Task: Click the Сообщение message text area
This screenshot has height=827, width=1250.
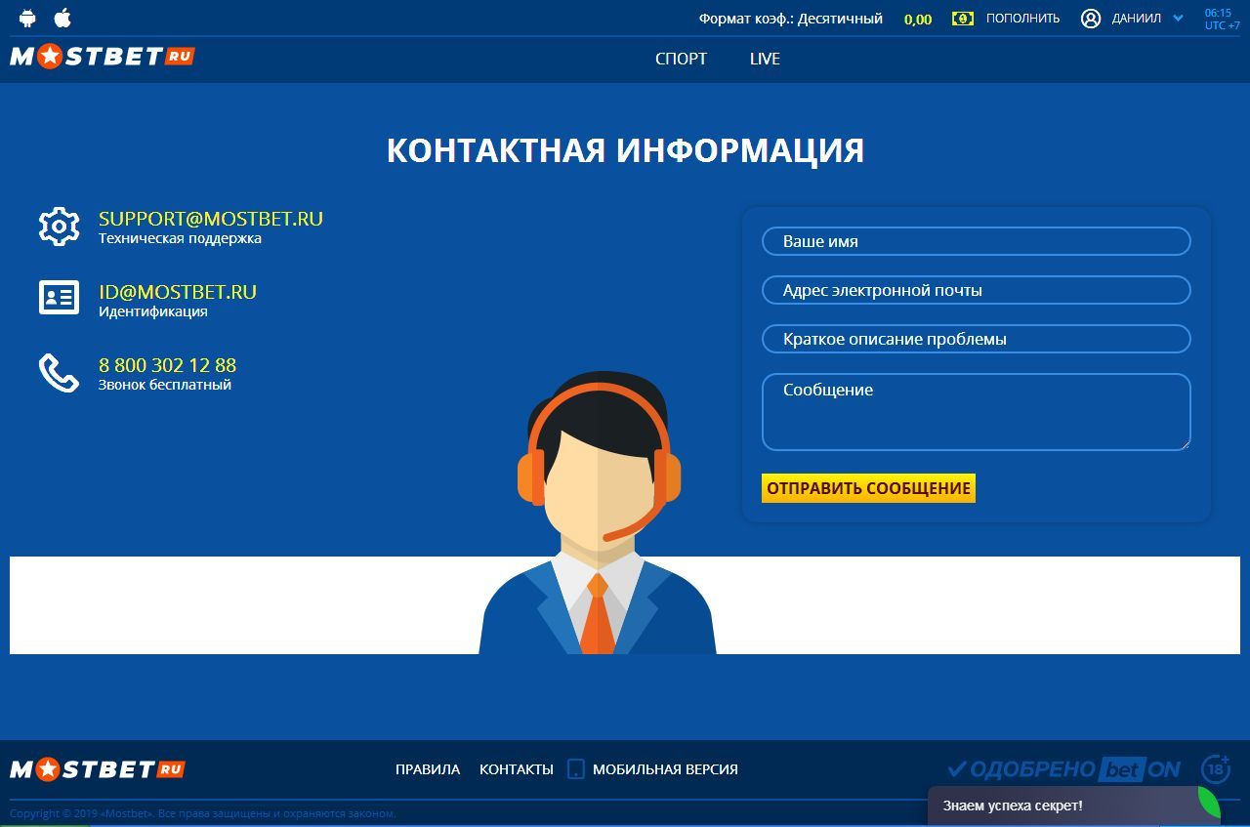Action: (x=976, y=411)
